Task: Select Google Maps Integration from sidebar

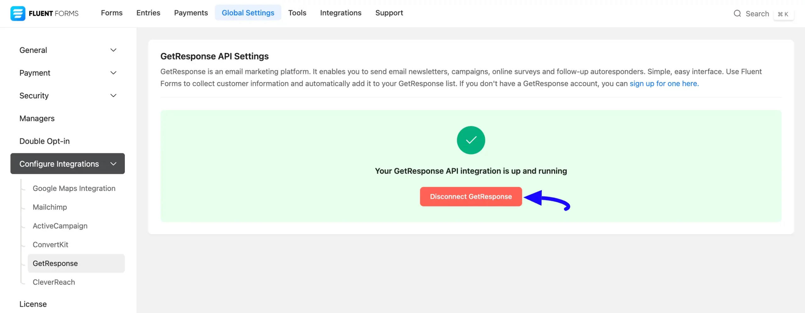Action: [x=74, y=188]
